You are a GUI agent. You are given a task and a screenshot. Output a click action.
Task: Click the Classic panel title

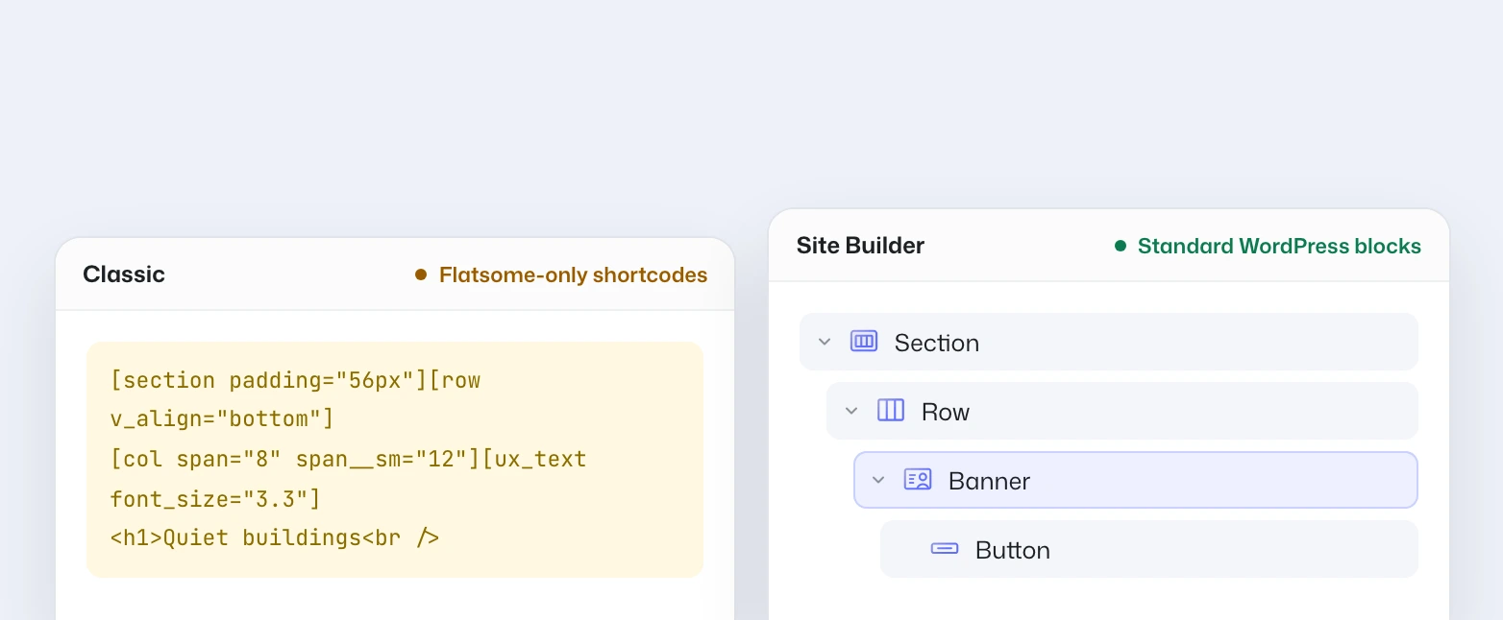pyautogui.click(x=124, y=274)
